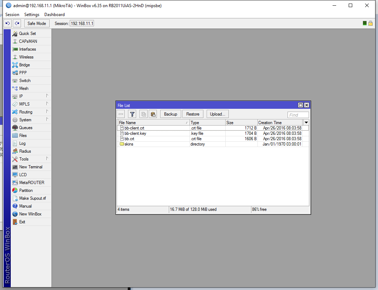Select the bb.crt file row

coord(213,139)
